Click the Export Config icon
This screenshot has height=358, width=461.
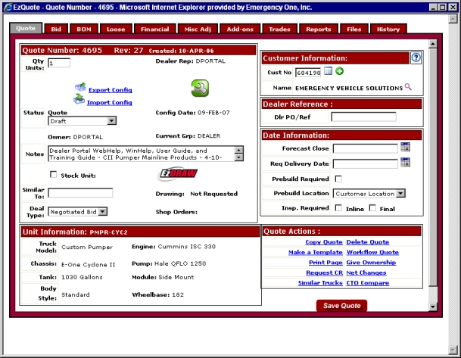(x=80, y=87)
